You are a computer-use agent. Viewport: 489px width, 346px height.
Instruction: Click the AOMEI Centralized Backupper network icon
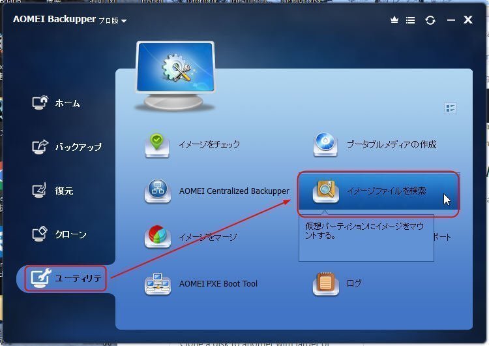158,191
